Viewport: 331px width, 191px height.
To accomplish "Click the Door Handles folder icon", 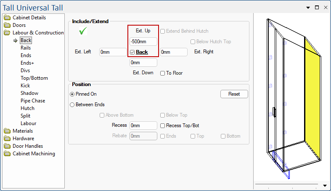I will click(7, 146).
